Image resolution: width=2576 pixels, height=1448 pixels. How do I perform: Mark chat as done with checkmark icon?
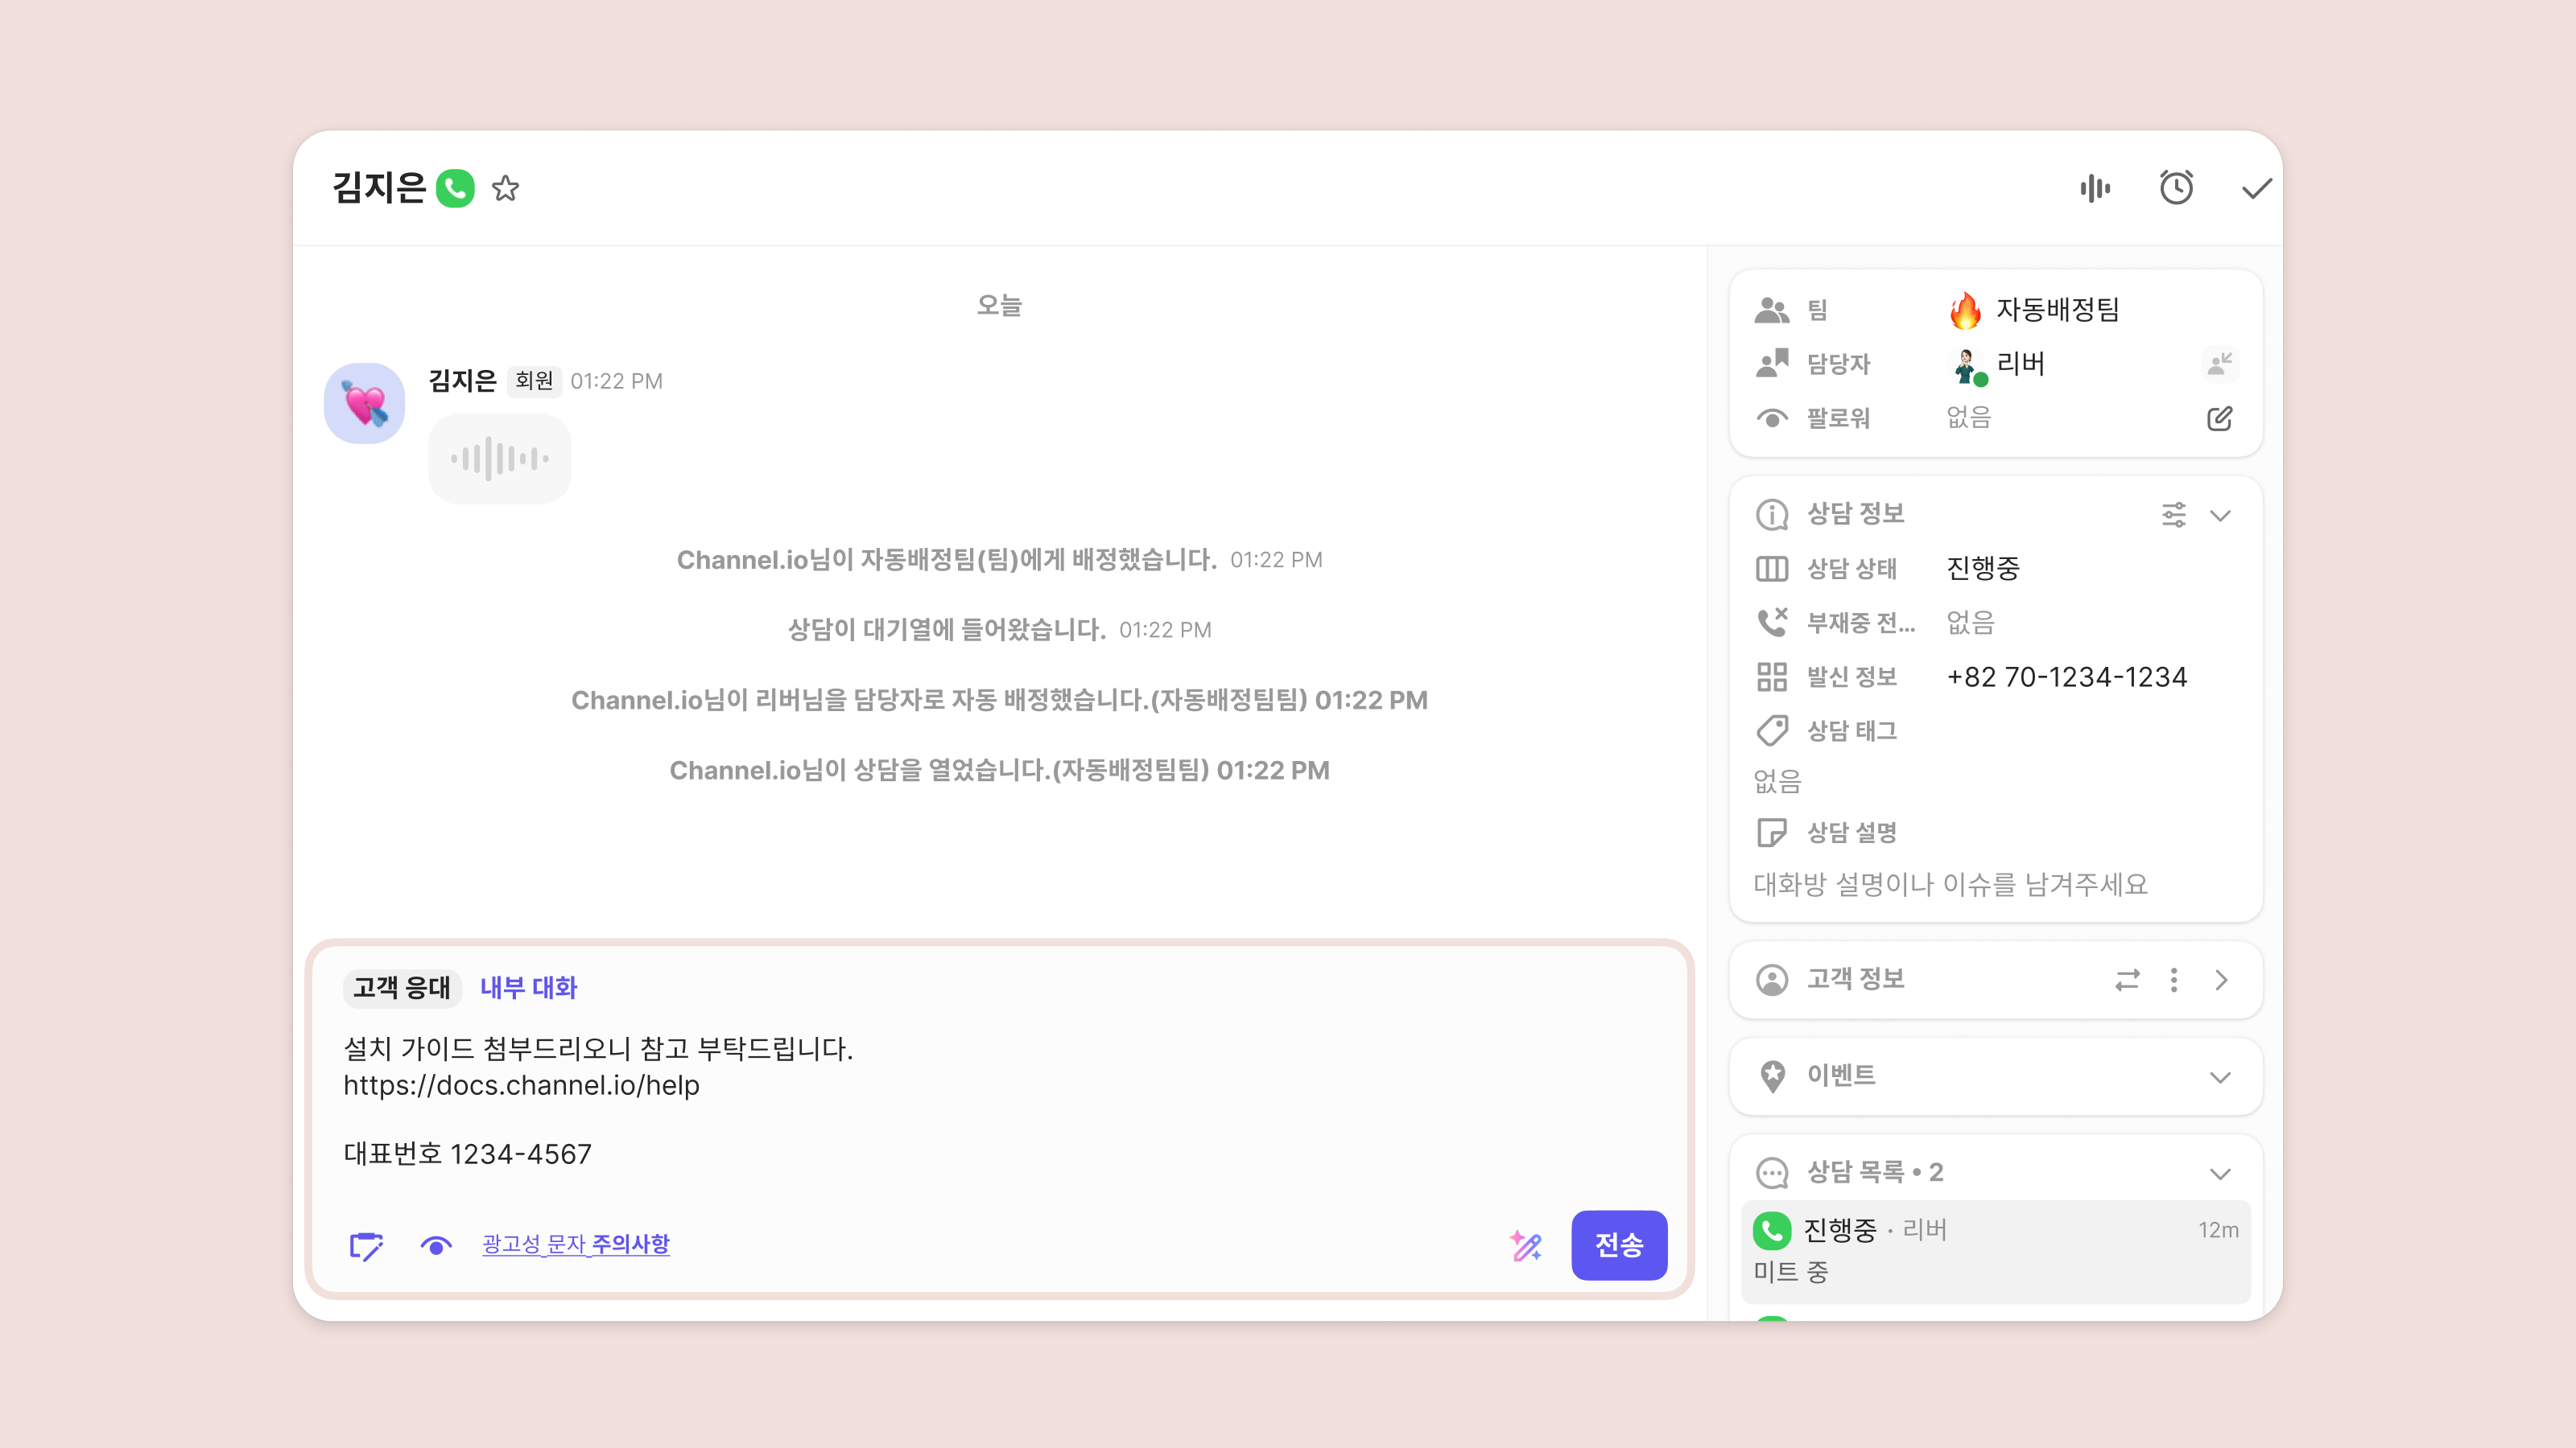(x=2256, y=188)
